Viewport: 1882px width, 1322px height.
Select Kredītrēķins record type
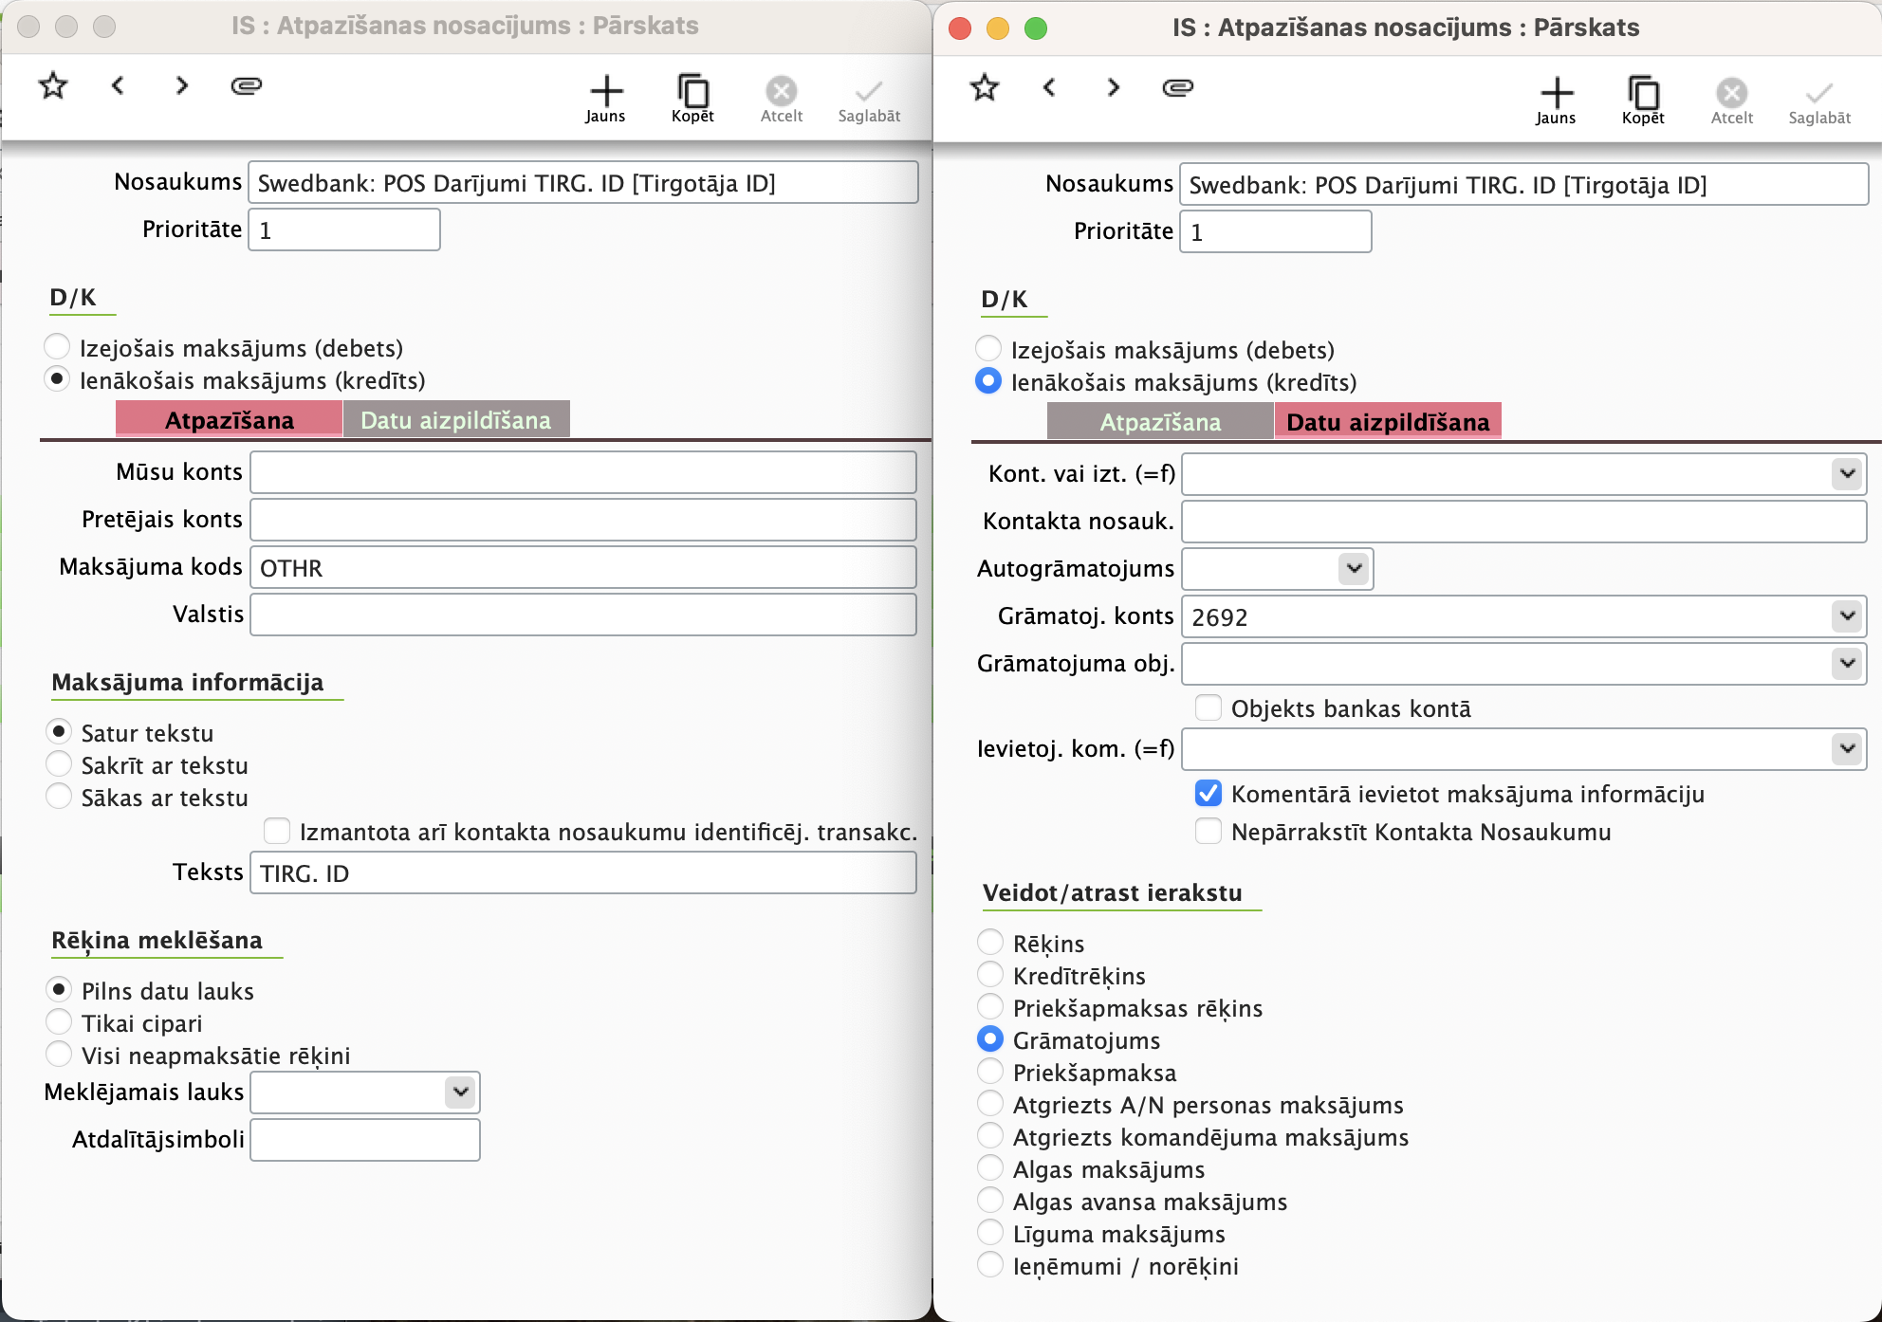[990, 975]
